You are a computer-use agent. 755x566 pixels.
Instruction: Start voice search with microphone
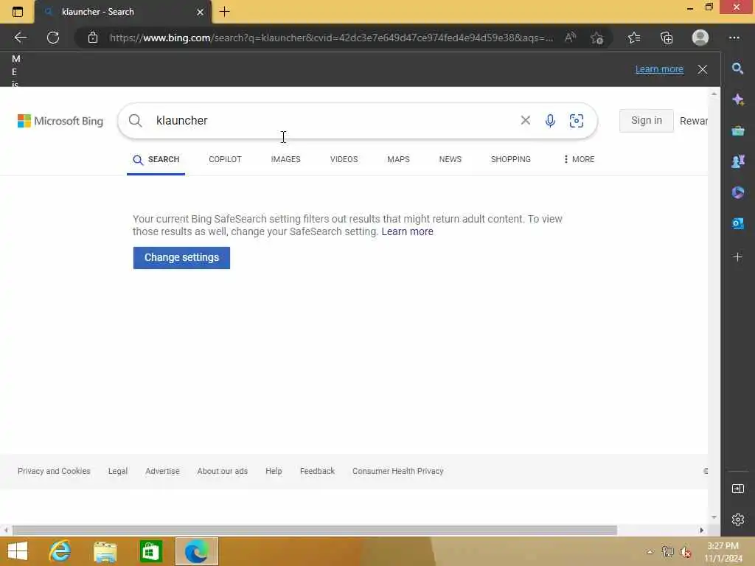(x=550, y=120)
